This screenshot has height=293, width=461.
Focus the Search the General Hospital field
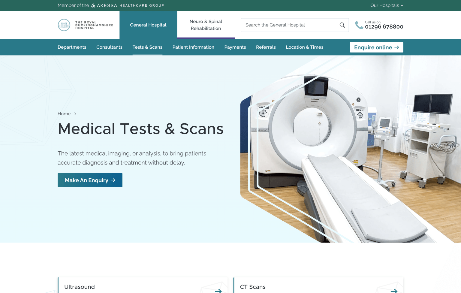click(290, 25)
